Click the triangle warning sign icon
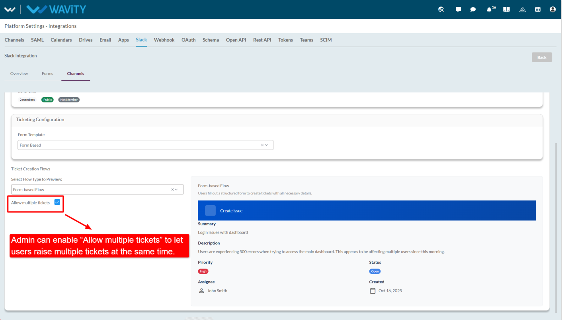The height and width of the screenshot is (320, 562). (x=523, y=10)
